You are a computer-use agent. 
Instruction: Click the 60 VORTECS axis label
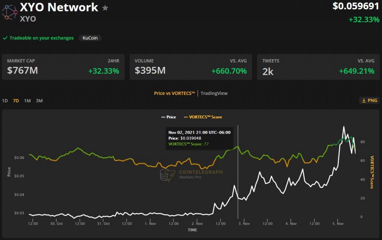[x=363, y=161]
